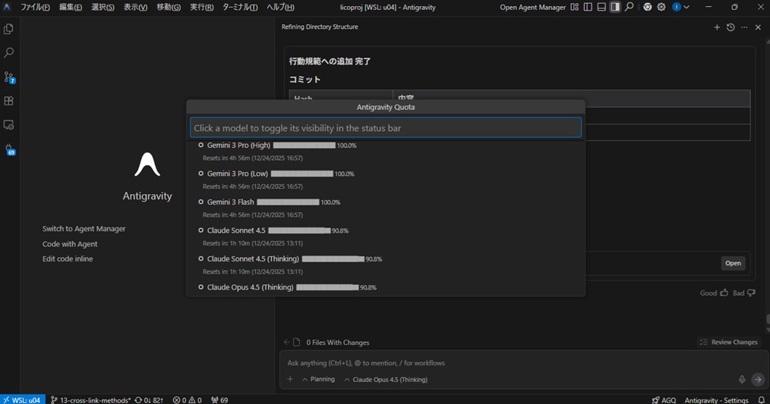
Task: Toggle Gemini 3 Flash model visibility
Action: point(231,202)
